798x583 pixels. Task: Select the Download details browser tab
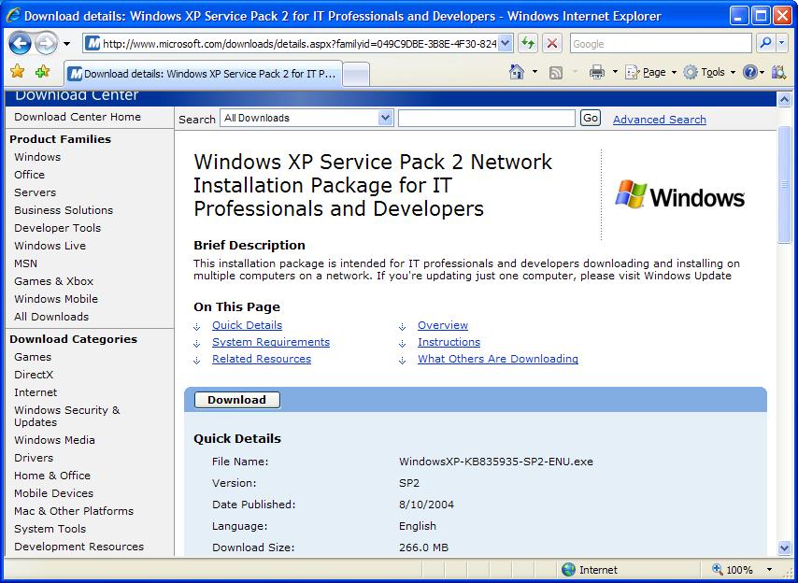(203, 74)
